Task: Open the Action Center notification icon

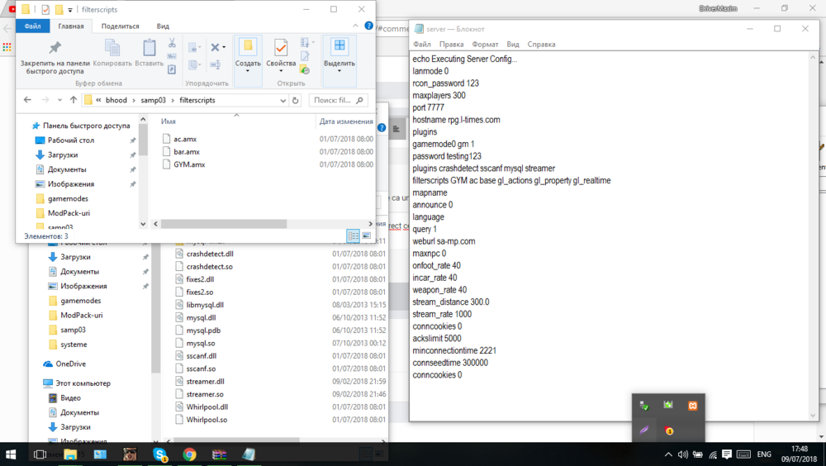Action: 727,454
